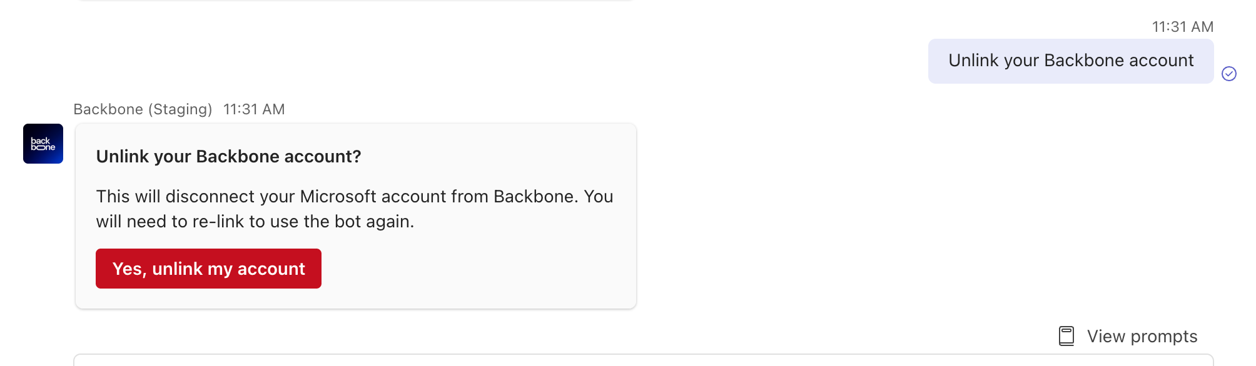Click the 11:31 AM timestamp above sent message
The width and height of the screenshot is (1256, 366).
(1182, 27)
